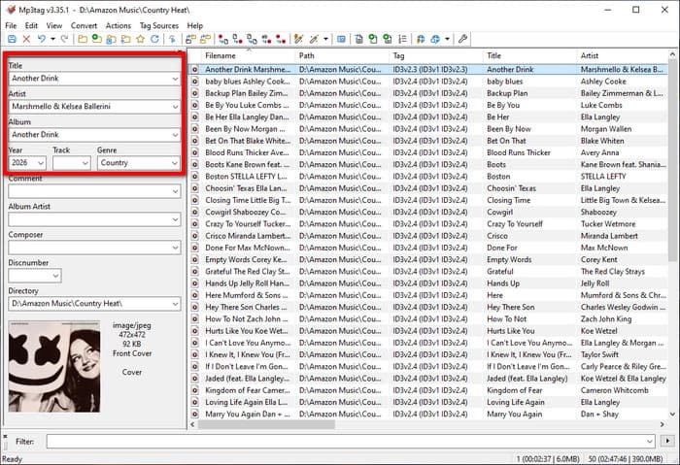Click the Export document icon
Screen dimensions: 680x465
click(358, 39)
